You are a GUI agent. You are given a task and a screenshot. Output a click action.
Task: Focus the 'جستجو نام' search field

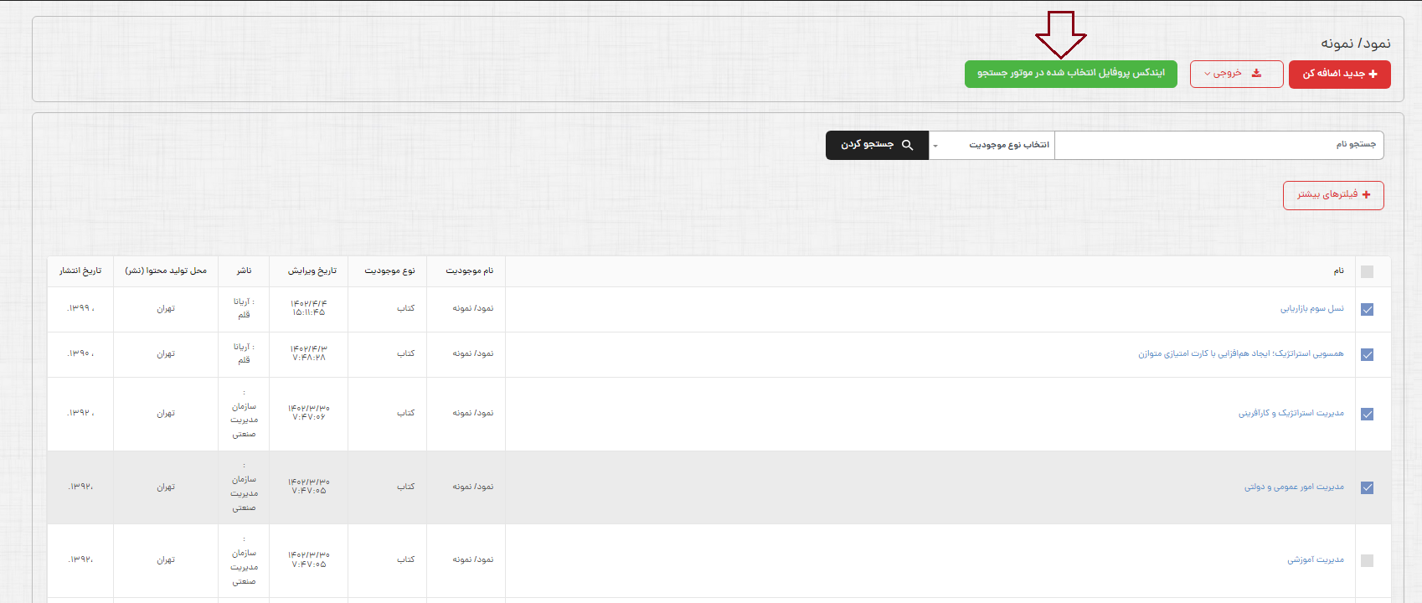click(1218, 145)
